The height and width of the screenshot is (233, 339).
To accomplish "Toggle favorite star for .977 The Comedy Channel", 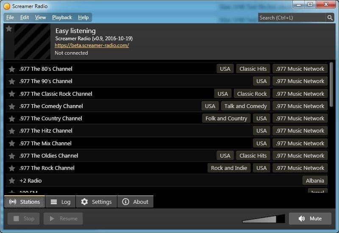I will (x=12, y=106).
